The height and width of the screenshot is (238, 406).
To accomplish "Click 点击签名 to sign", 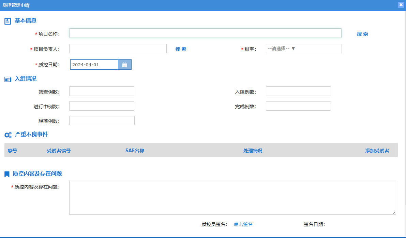I will pyautogui.click(x=243, y=224).
